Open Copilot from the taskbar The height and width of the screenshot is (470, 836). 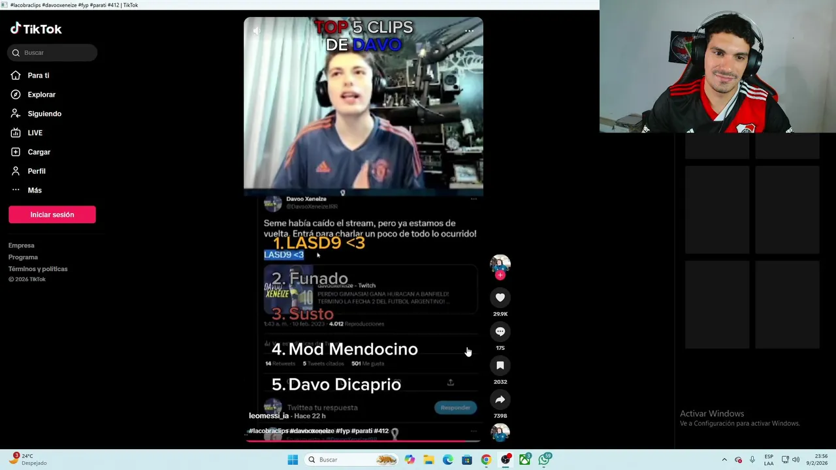(410, 460)
